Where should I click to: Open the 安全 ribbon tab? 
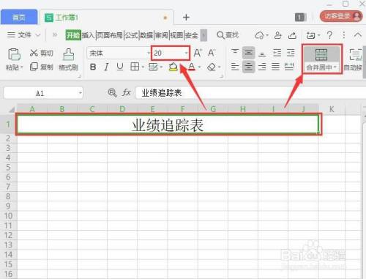click(192, 35)
